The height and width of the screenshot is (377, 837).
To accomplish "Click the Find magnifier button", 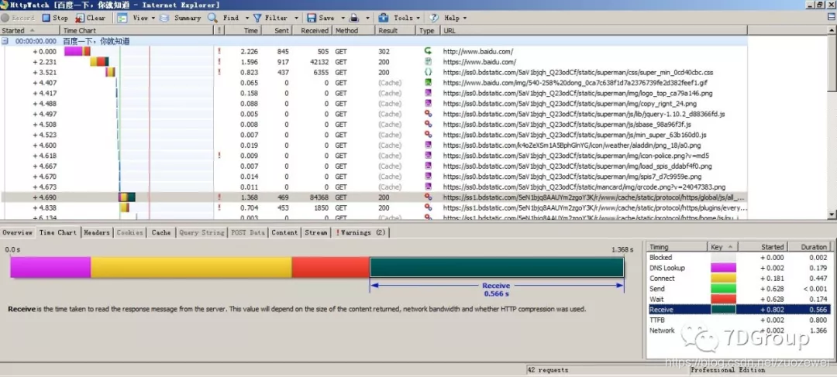I will point(224,18).
